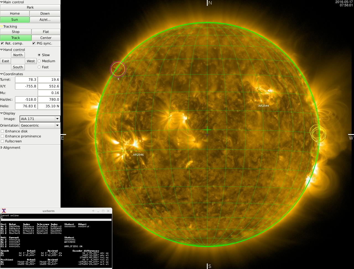Screen dimensions: 354x269
Task: Click the yellow target circles at west limb
Action: [318, 133]
